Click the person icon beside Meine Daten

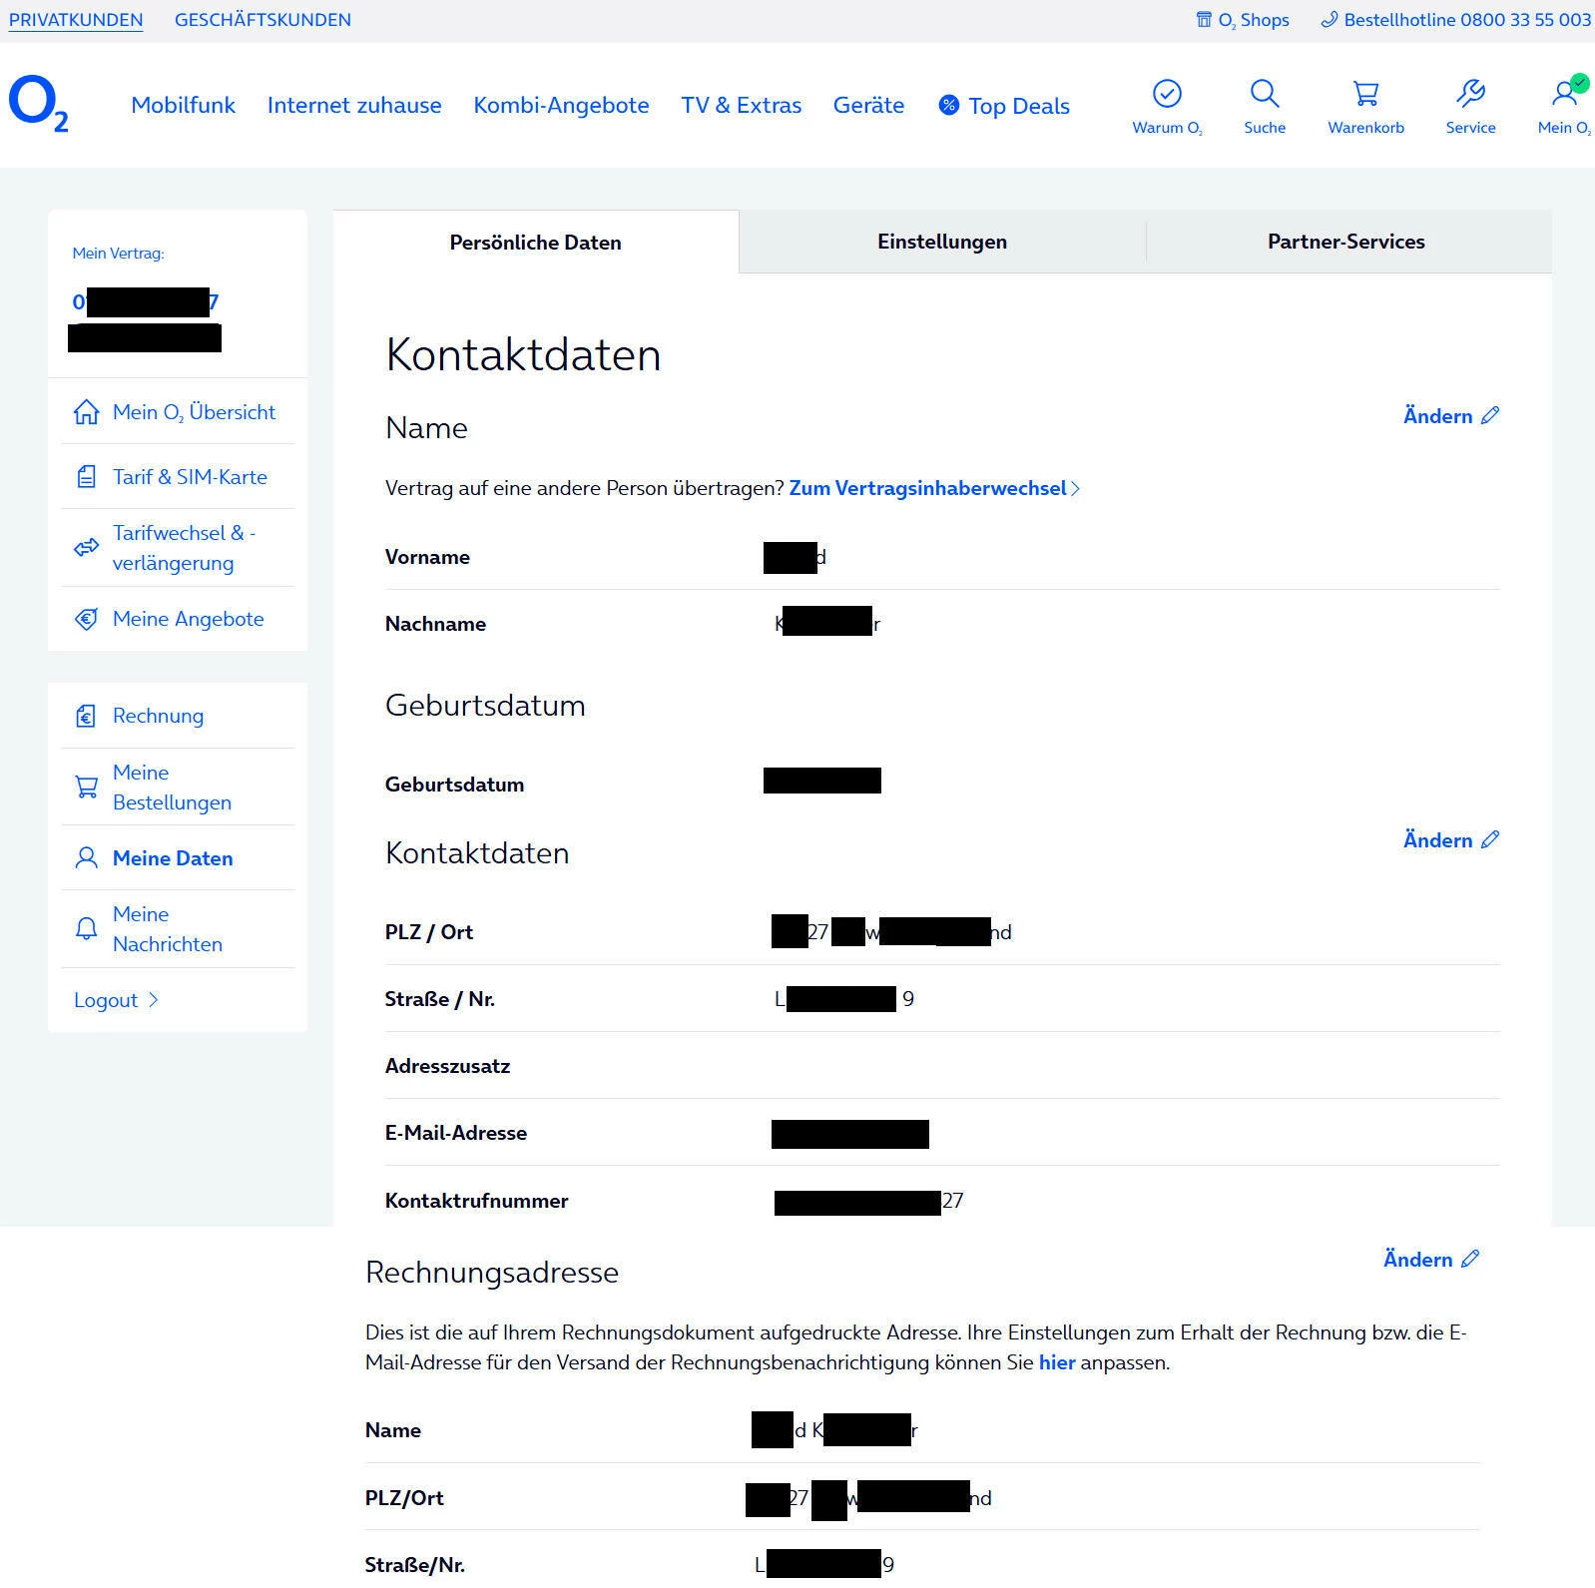point(87,858)
